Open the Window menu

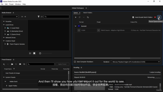coord(18,4)
